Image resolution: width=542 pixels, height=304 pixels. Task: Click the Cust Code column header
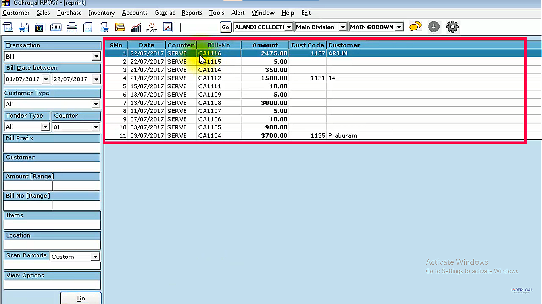(308, 45)
